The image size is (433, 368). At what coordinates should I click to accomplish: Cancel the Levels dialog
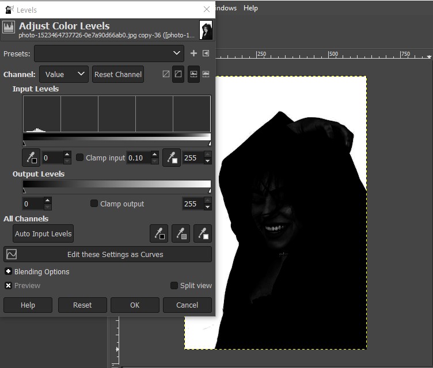[187, 305]
